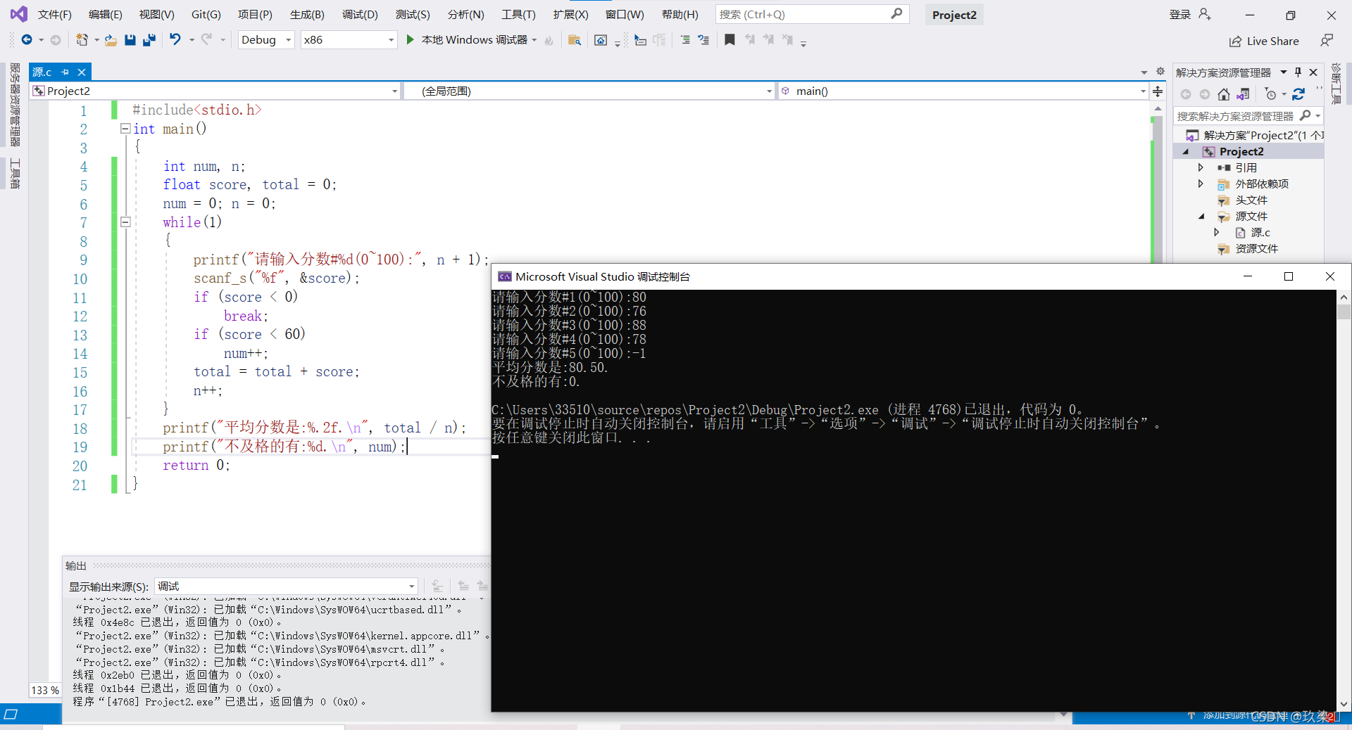Open the main() member dropdown

click(x=963, y=91)
